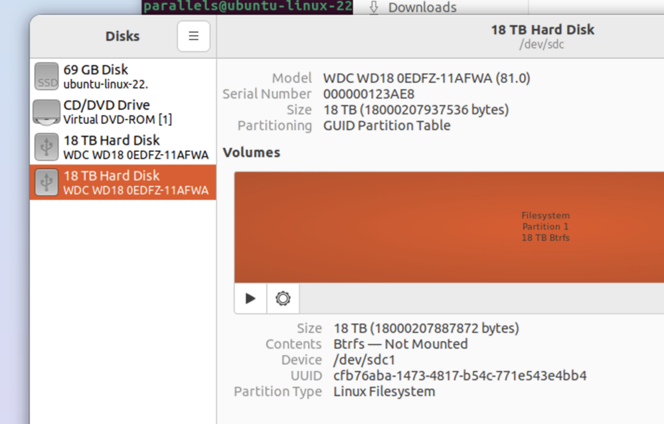Click the optical drive icon for CD/DVD Drive
The image size is (664, 424).
point(46,112)
